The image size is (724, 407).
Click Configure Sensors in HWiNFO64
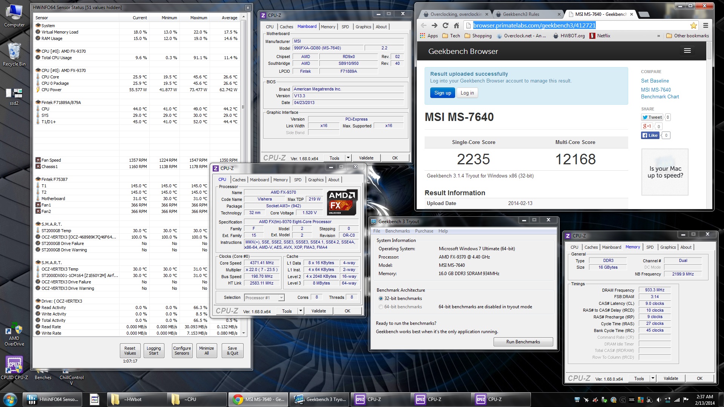pos(182,350)
